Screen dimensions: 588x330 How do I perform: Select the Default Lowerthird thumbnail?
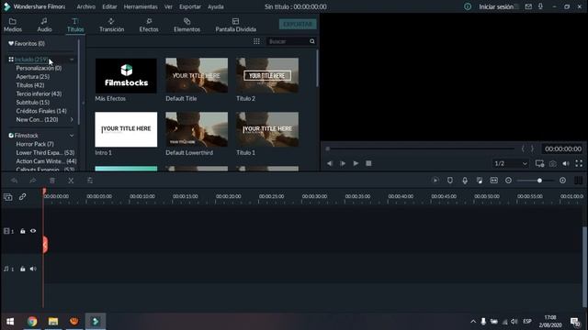(197, 129)
